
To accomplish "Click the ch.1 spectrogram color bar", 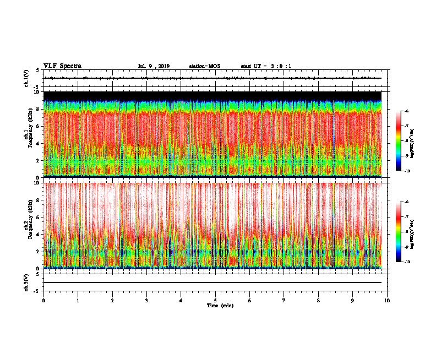I will (x=398, y=141).
